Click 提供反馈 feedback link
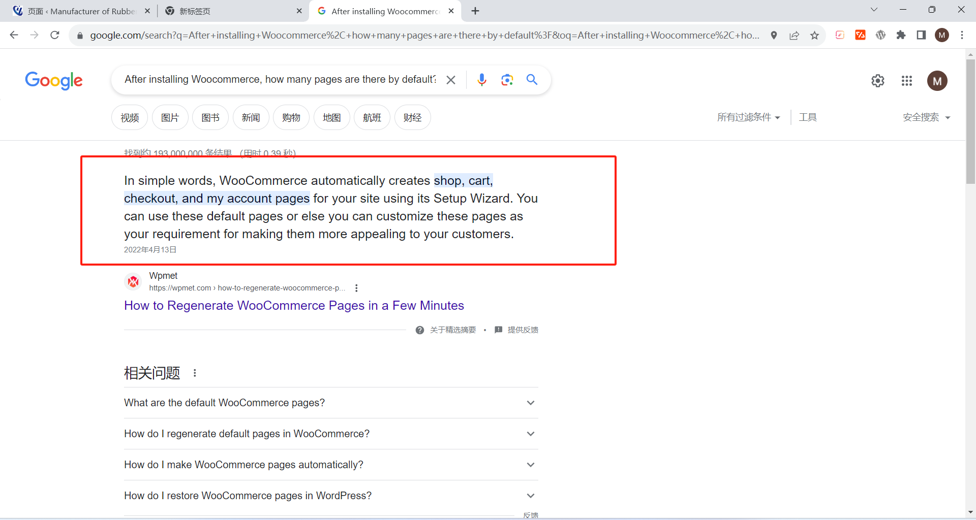The height and width of the screenshot is (520, 976). [516, 330]
